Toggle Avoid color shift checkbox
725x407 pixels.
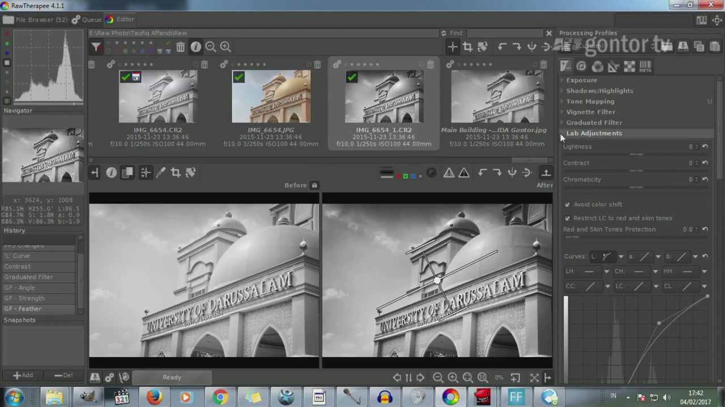point(568,204)
